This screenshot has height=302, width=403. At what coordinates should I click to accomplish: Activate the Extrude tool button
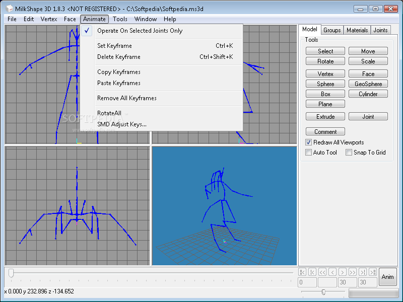point(325,116)
